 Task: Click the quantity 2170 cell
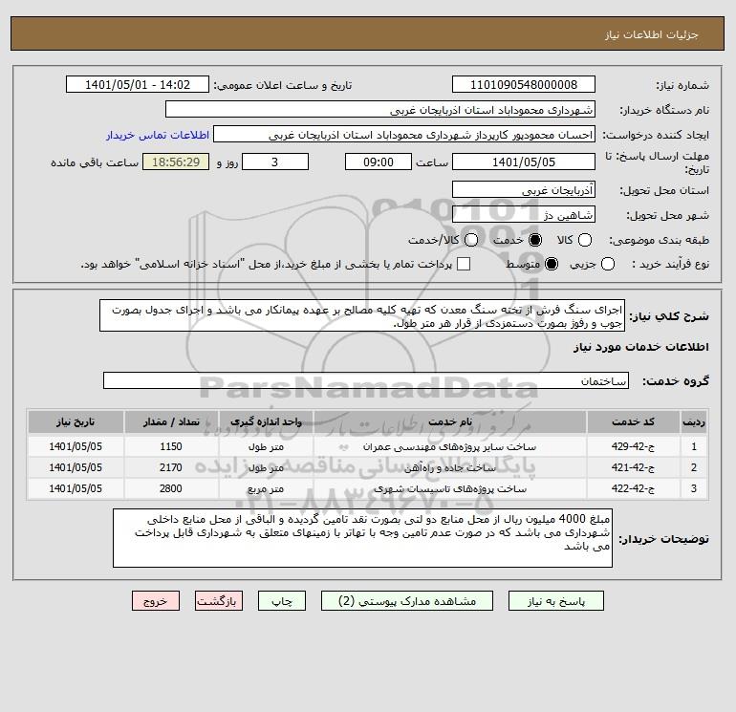click(x=171, y=467)
